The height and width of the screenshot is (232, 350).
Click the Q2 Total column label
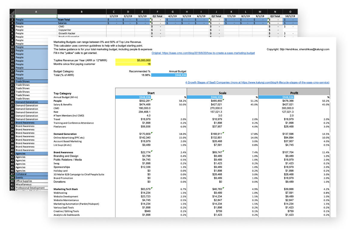(216, 16)
